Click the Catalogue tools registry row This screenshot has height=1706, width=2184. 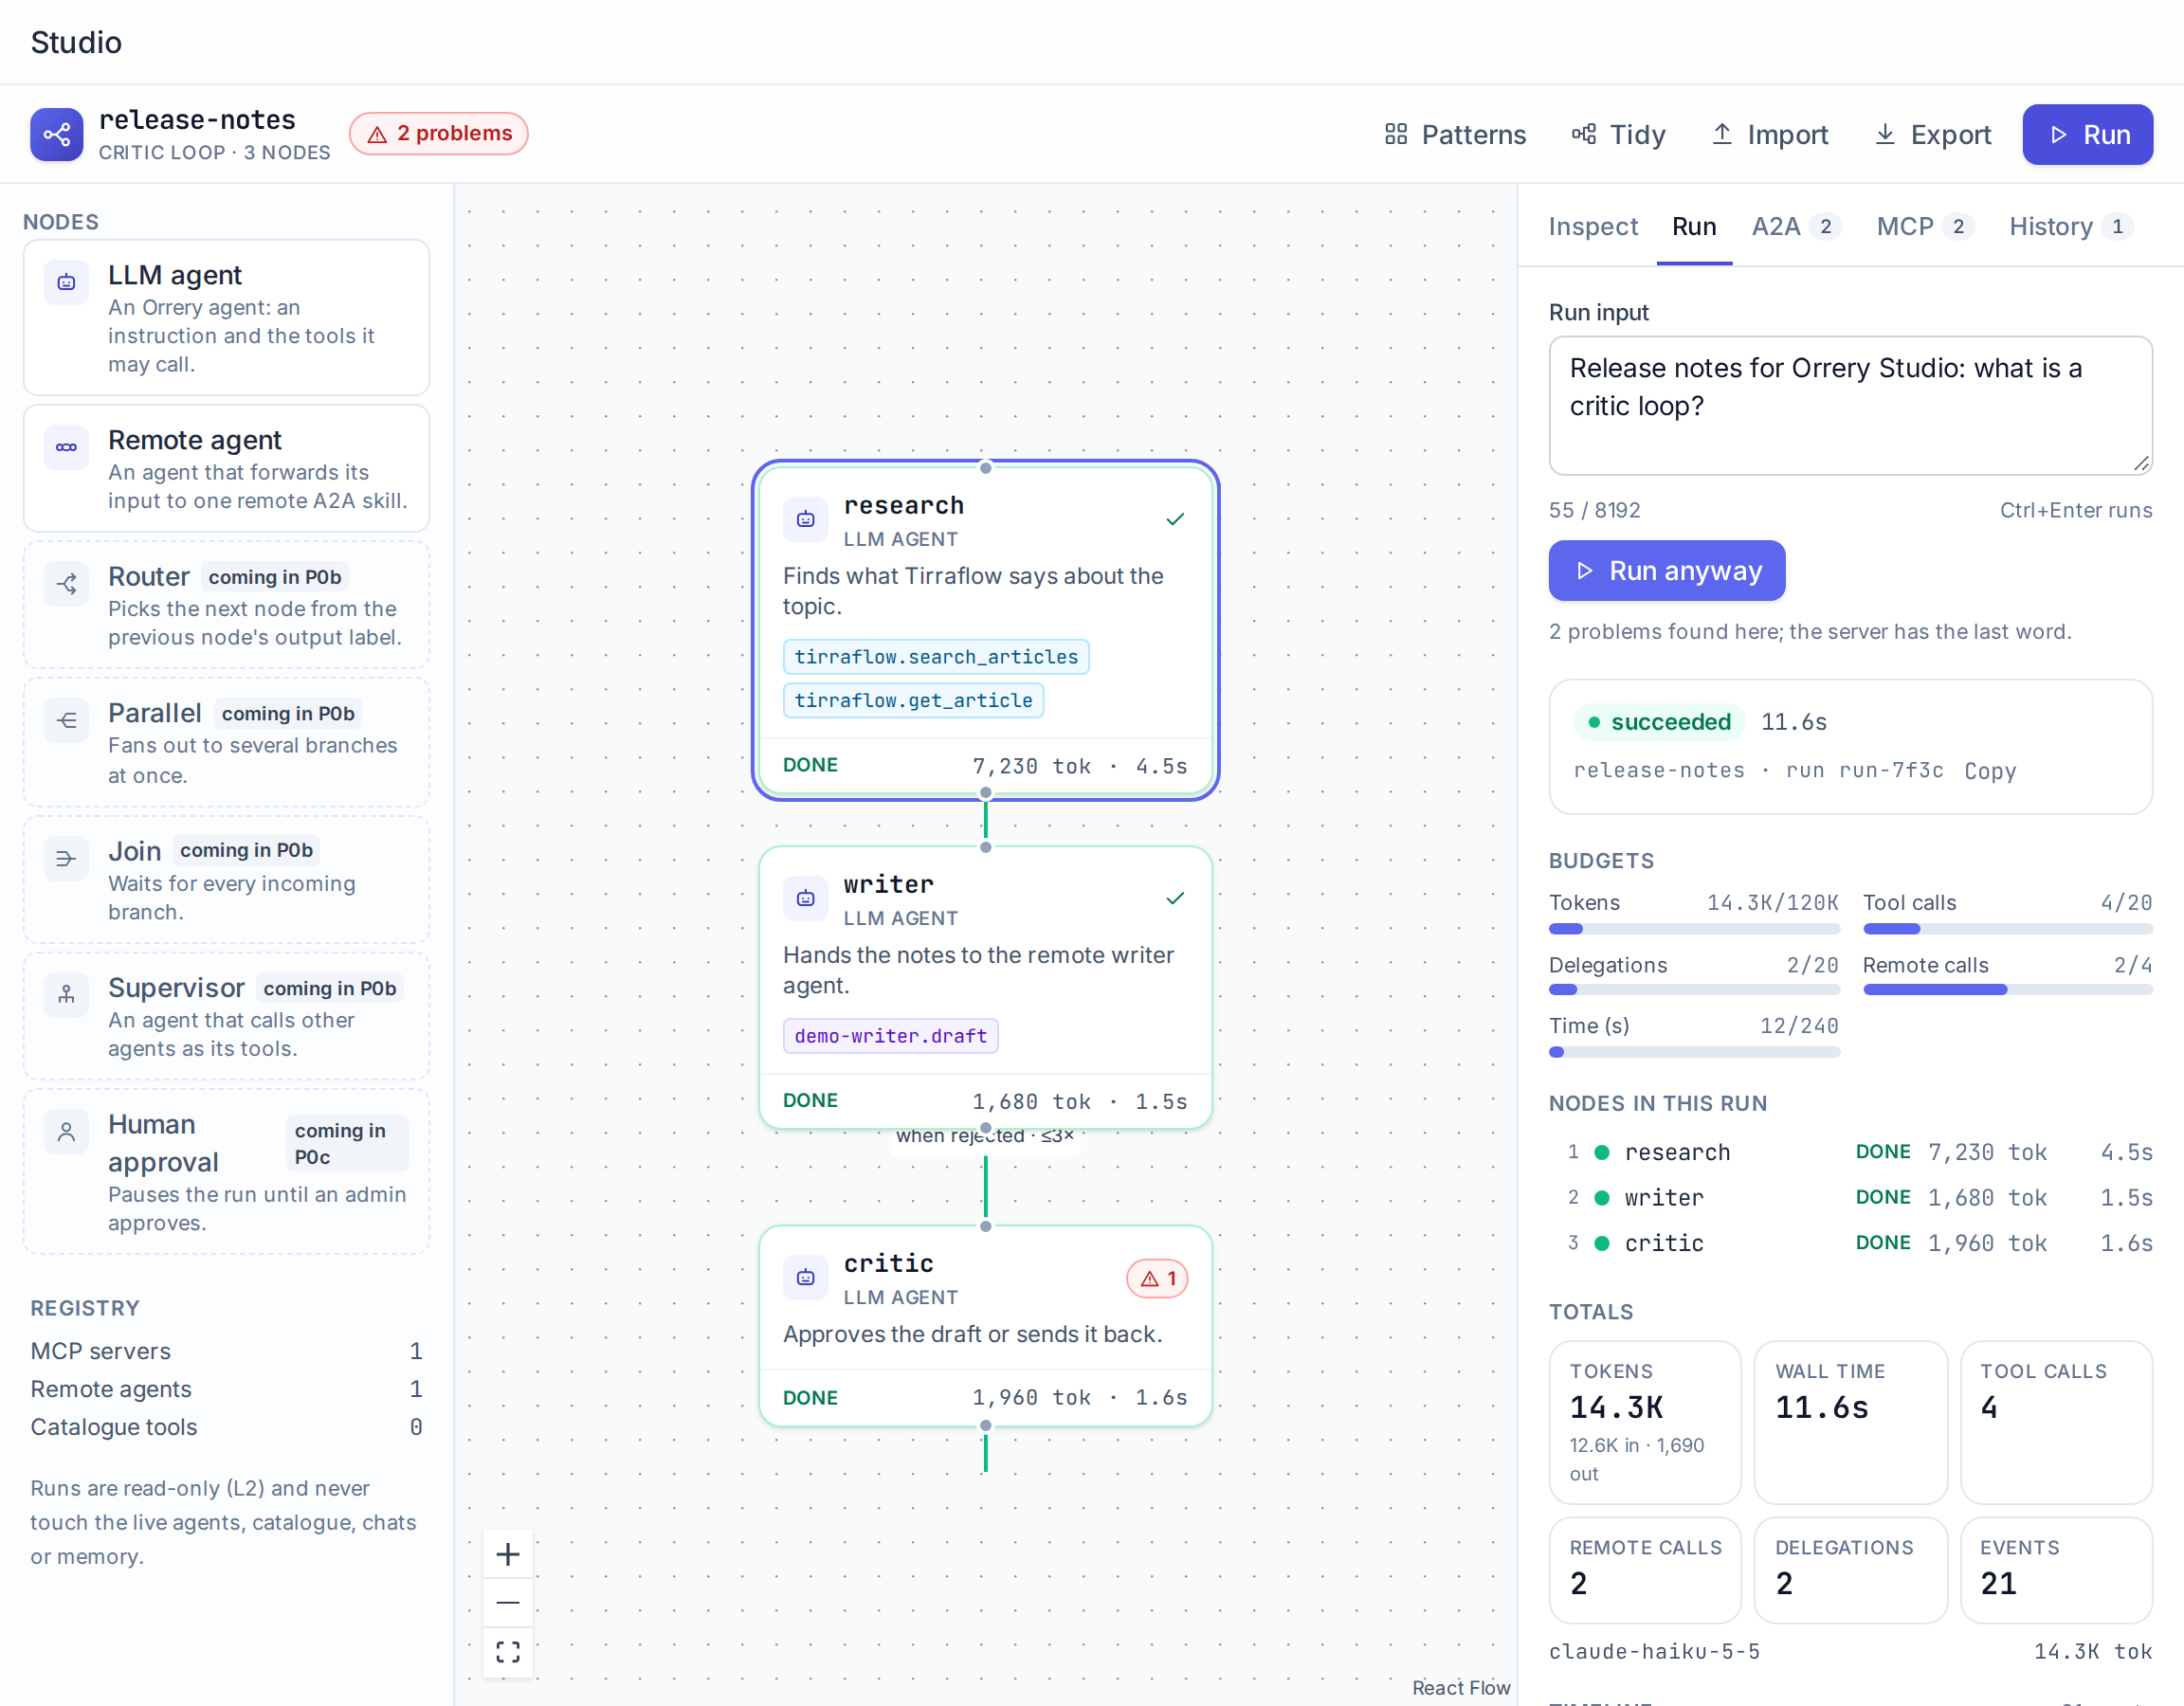click(x=226, y=1428)
